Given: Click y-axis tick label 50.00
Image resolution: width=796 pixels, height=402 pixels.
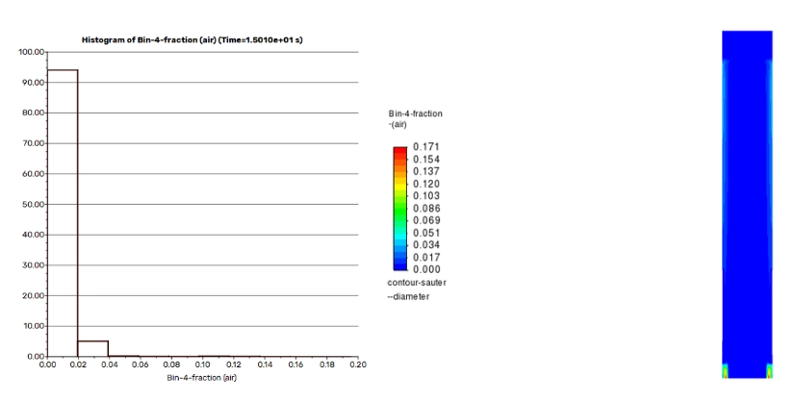Looking at the screenshot, I should coord(34,204).
